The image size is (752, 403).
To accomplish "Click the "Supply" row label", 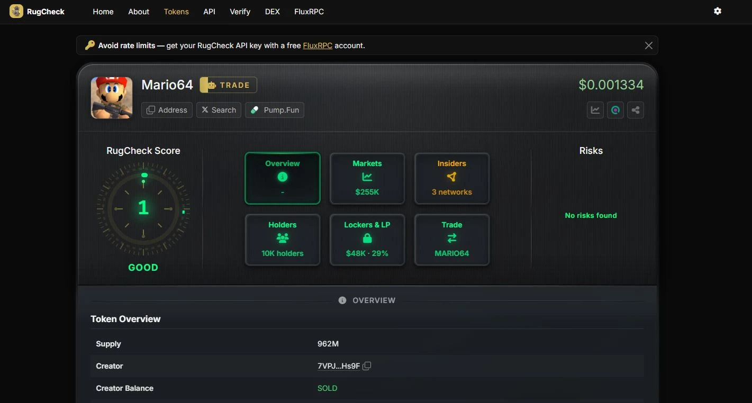I will point(108,344).
